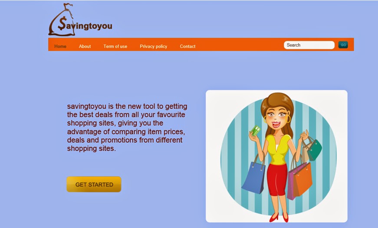This screenshot has width=378, height=228.
Task: Open the Term of use page
Action: click(x=115, y=46)
